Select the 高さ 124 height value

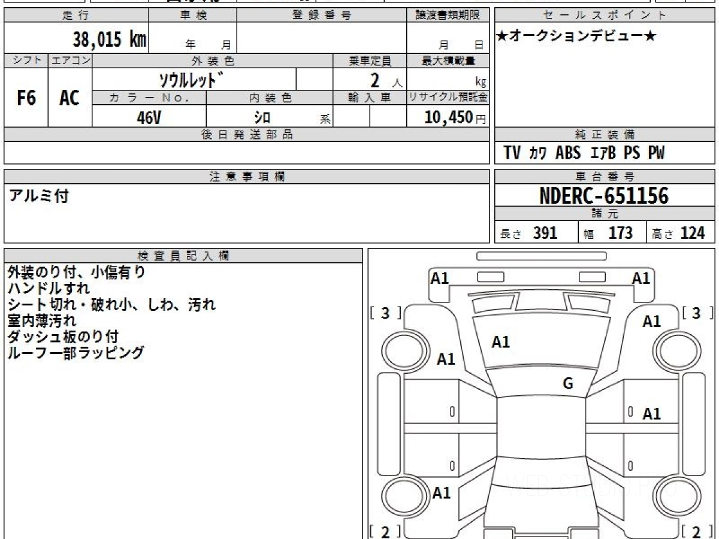point(679,233)
